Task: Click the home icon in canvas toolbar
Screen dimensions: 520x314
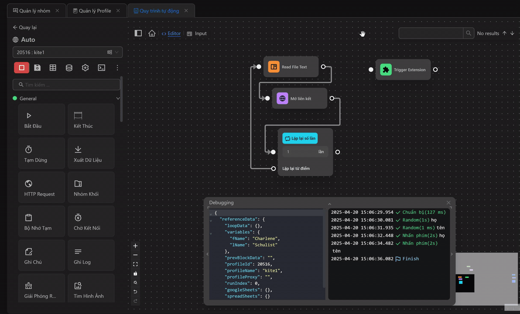Action: click(x=152, y=33)
